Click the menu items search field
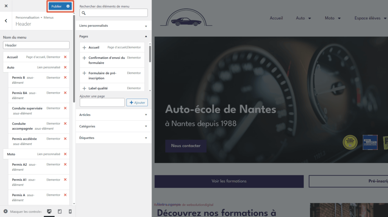 114,13
